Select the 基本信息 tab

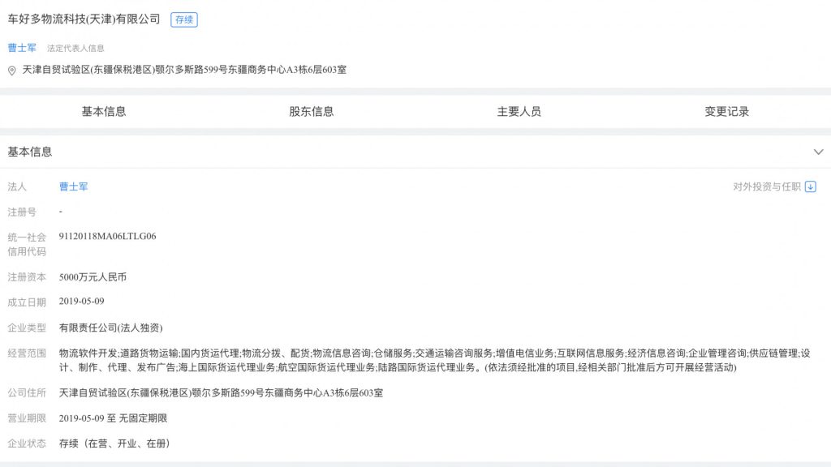point(103,111)
